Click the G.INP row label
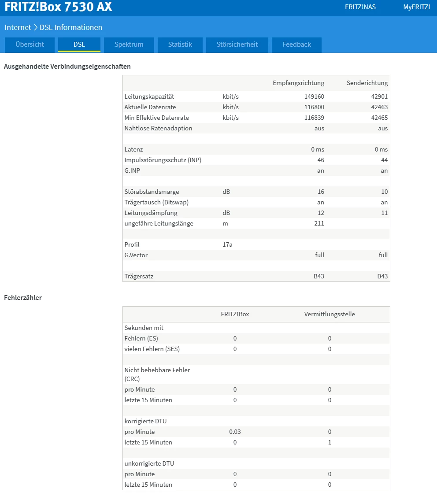 [x=132, y=170]
